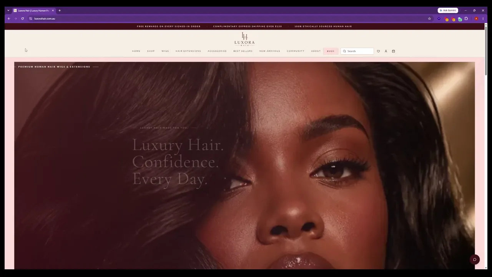Viewport: 492px width, 277px height.
Task: Open the chat bubble widget
Action: tap(475, 259)
